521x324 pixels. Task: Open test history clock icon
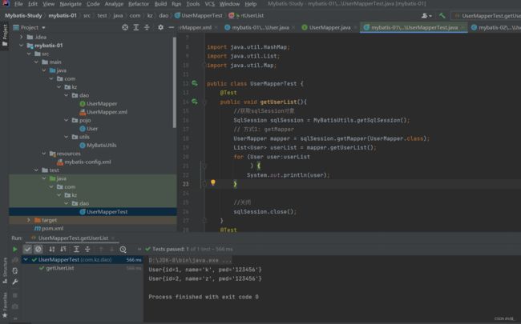pos(123,250)
